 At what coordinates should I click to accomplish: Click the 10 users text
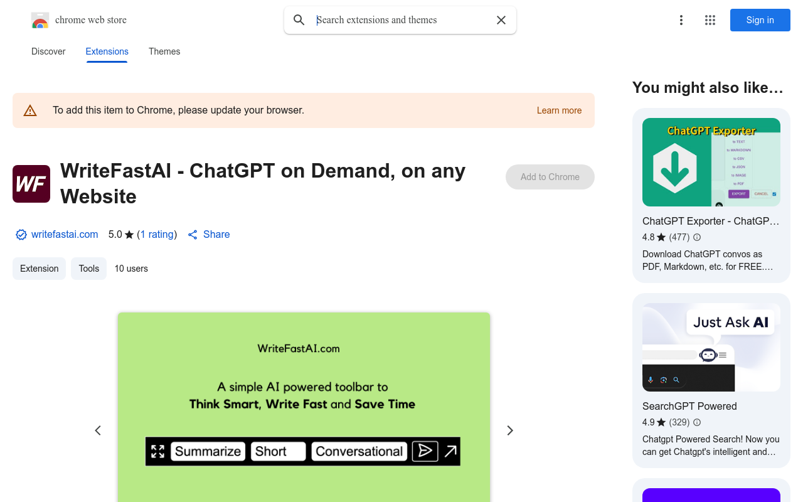pyautogui.click(x=131, y=269)
